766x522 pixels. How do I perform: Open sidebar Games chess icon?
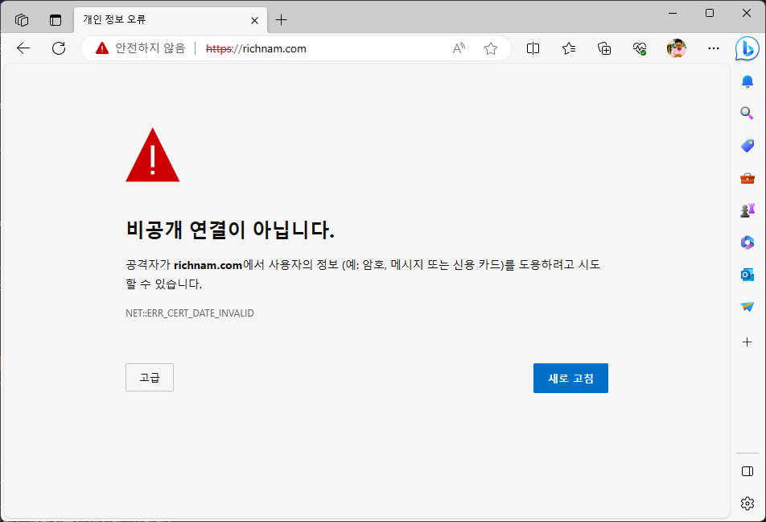point(747,210)
